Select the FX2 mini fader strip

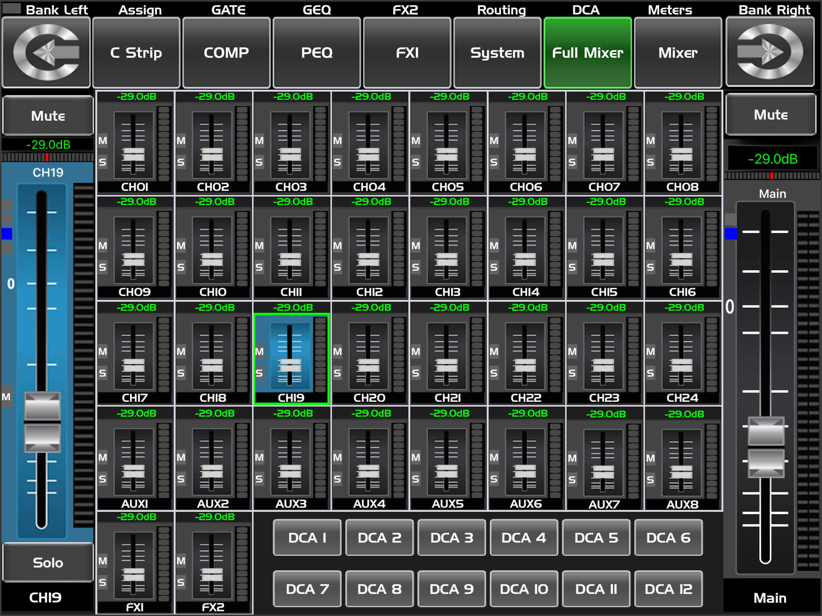pos(212,565)
